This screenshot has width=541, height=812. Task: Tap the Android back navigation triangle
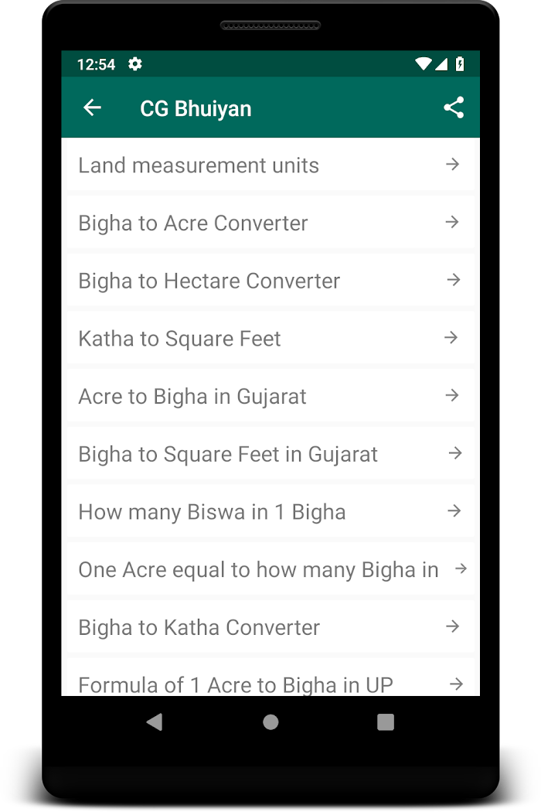pyautogui.click(x=155, y=722)
